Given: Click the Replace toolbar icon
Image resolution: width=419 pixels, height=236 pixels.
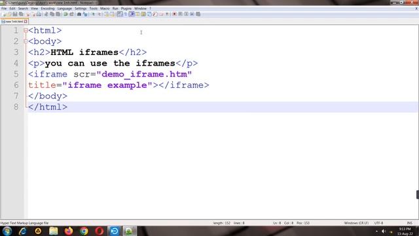Looking at the screenshot, I should 85,14.
